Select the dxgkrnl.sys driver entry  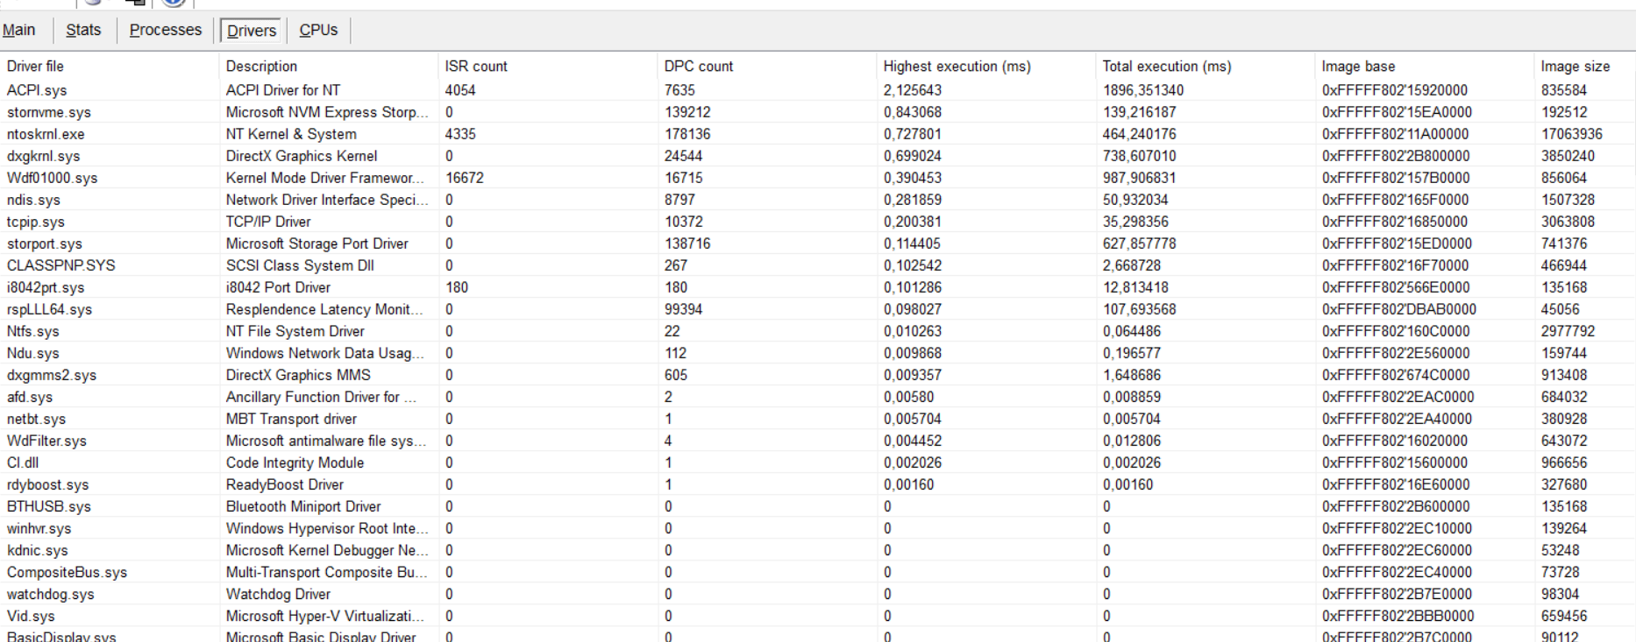pyautogui.click(x=43, y=156)
